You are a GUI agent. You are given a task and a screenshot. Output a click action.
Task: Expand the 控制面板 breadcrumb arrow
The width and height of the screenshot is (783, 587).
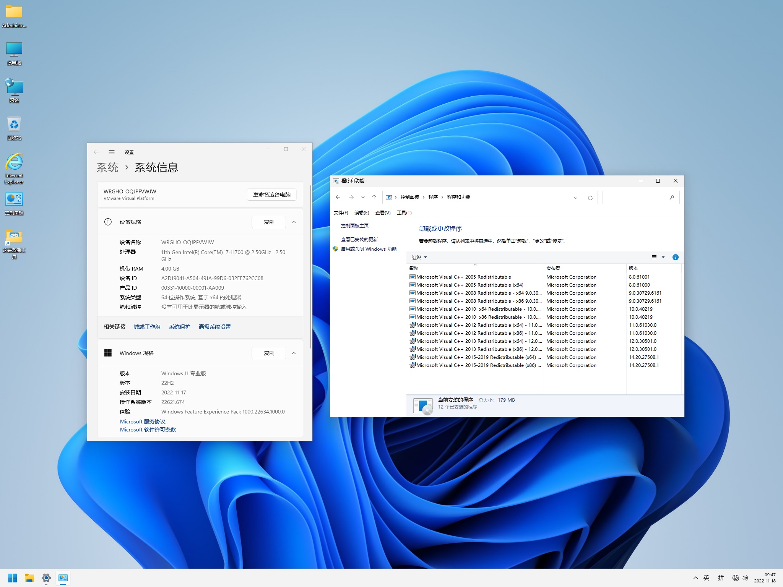424,197
